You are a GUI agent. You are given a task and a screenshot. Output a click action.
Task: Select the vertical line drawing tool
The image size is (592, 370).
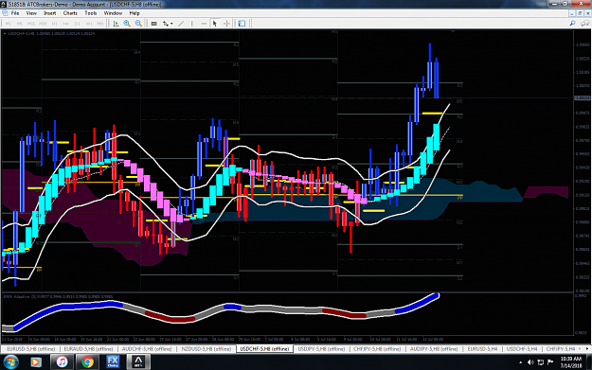[x=192, y=24]
